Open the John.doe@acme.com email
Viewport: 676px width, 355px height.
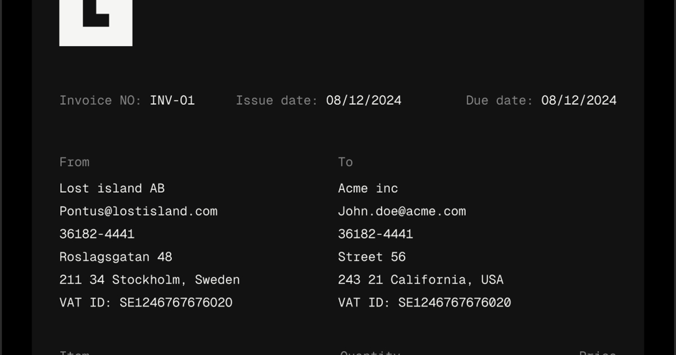point(402,211)
